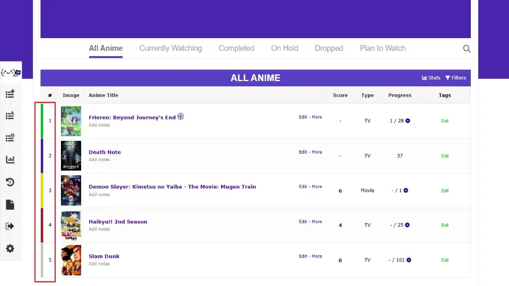Change score 4 for Haikyu!!
509x286 pixels.
(x=340, y=226)
